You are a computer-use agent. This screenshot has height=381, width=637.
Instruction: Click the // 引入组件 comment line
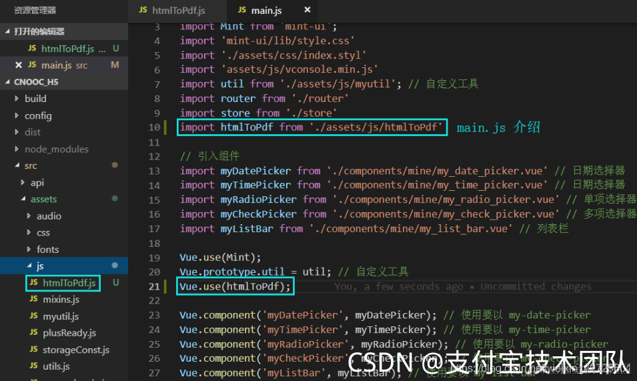coord(209,156)
